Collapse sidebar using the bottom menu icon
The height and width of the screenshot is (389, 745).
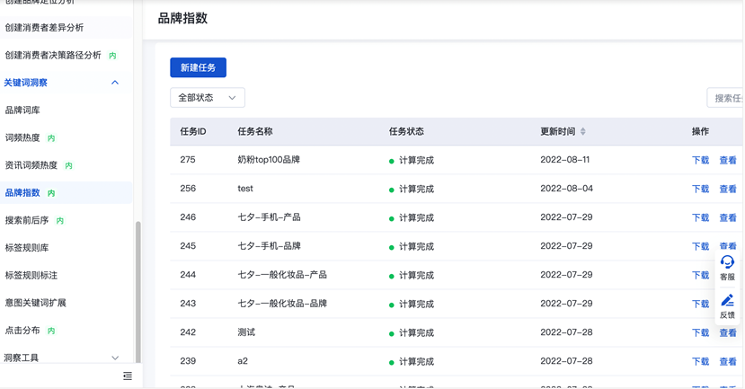tap(128, 376)
